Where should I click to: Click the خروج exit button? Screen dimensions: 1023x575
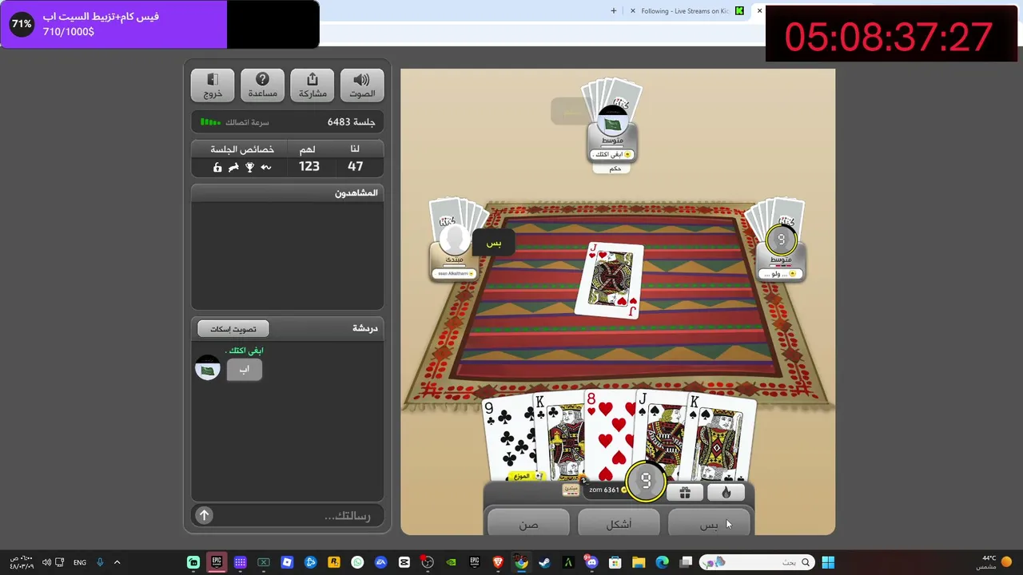click(x=213, y=85)
